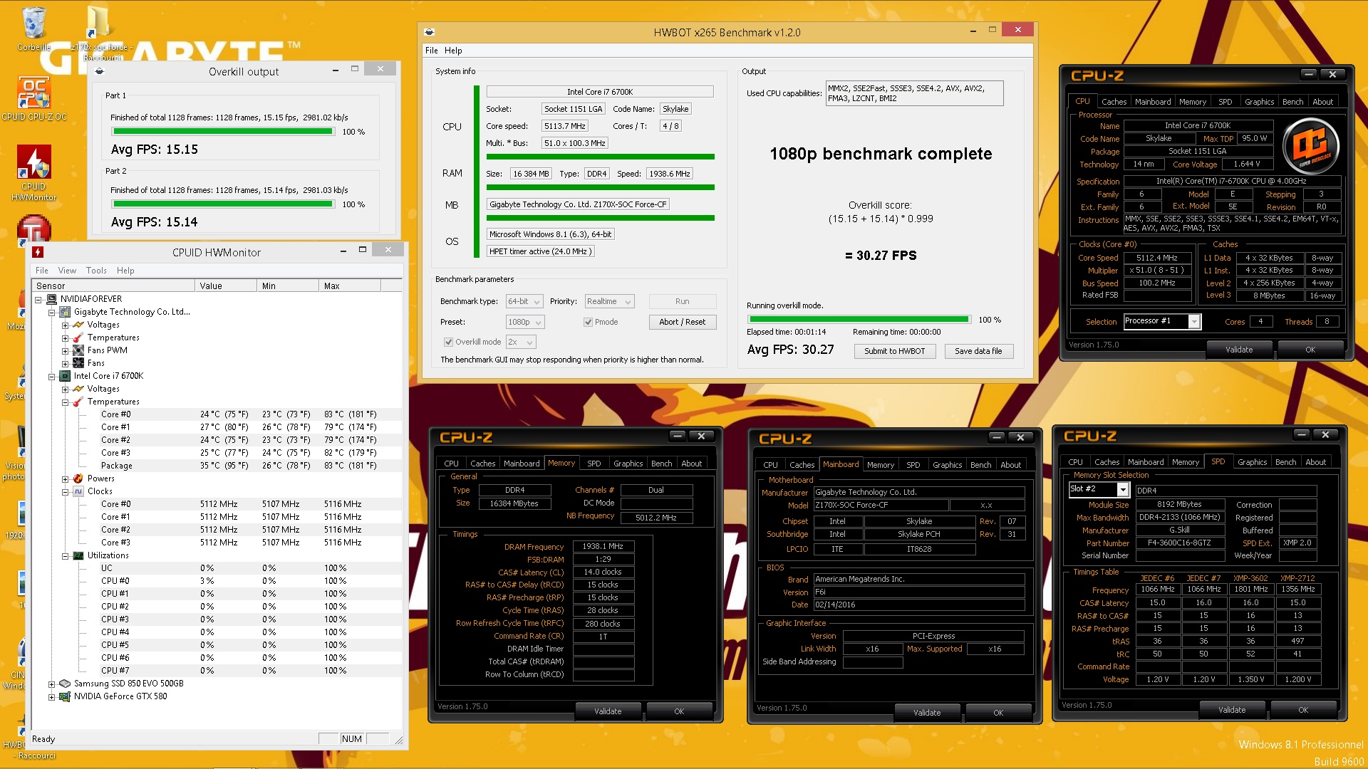Click the Utilizations icon in HWMonitor tree
The image size is (1368, 769).
coord(78,555)
